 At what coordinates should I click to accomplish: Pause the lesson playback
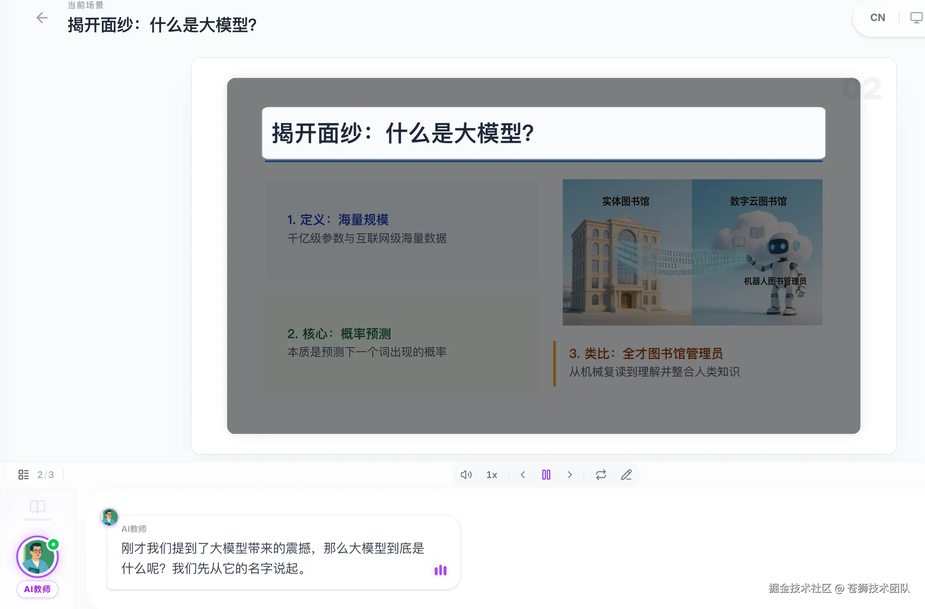[546, 475]
